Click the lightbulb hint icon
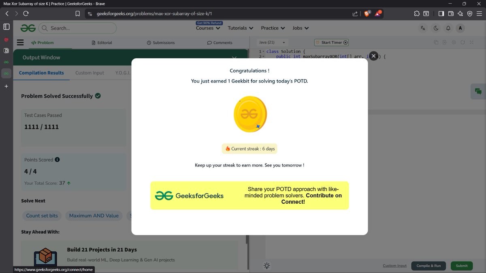The width and height of the screenshot is (486, 273). [x=266, y=266]
